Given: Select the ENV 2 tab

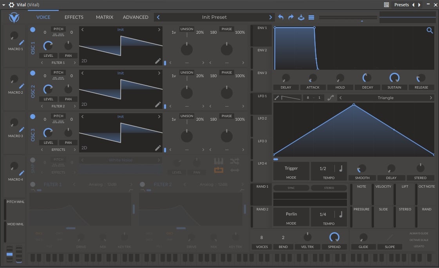Looking at the screenshot, I should [262, 58].
